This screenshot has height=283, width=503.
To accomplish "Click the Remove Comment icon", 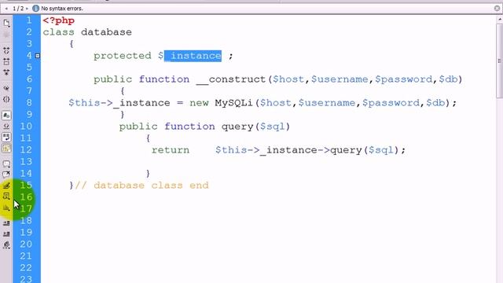I will (6, 175).
